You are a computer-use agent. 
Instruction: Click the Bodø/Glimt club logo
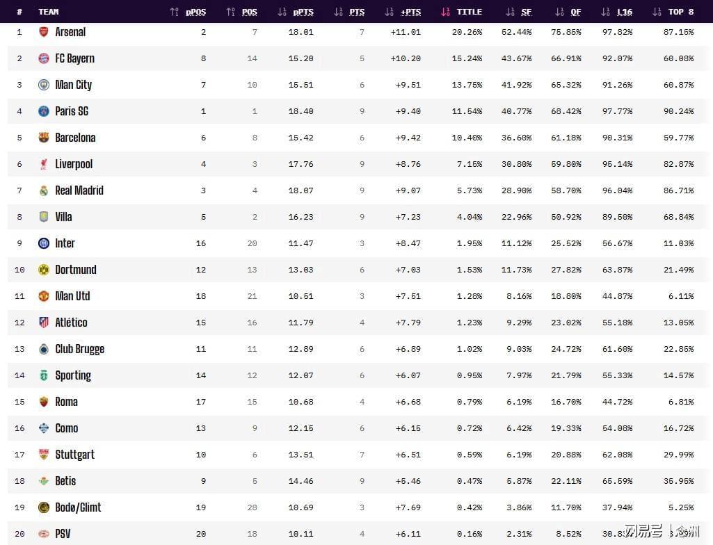click(44, 507)
